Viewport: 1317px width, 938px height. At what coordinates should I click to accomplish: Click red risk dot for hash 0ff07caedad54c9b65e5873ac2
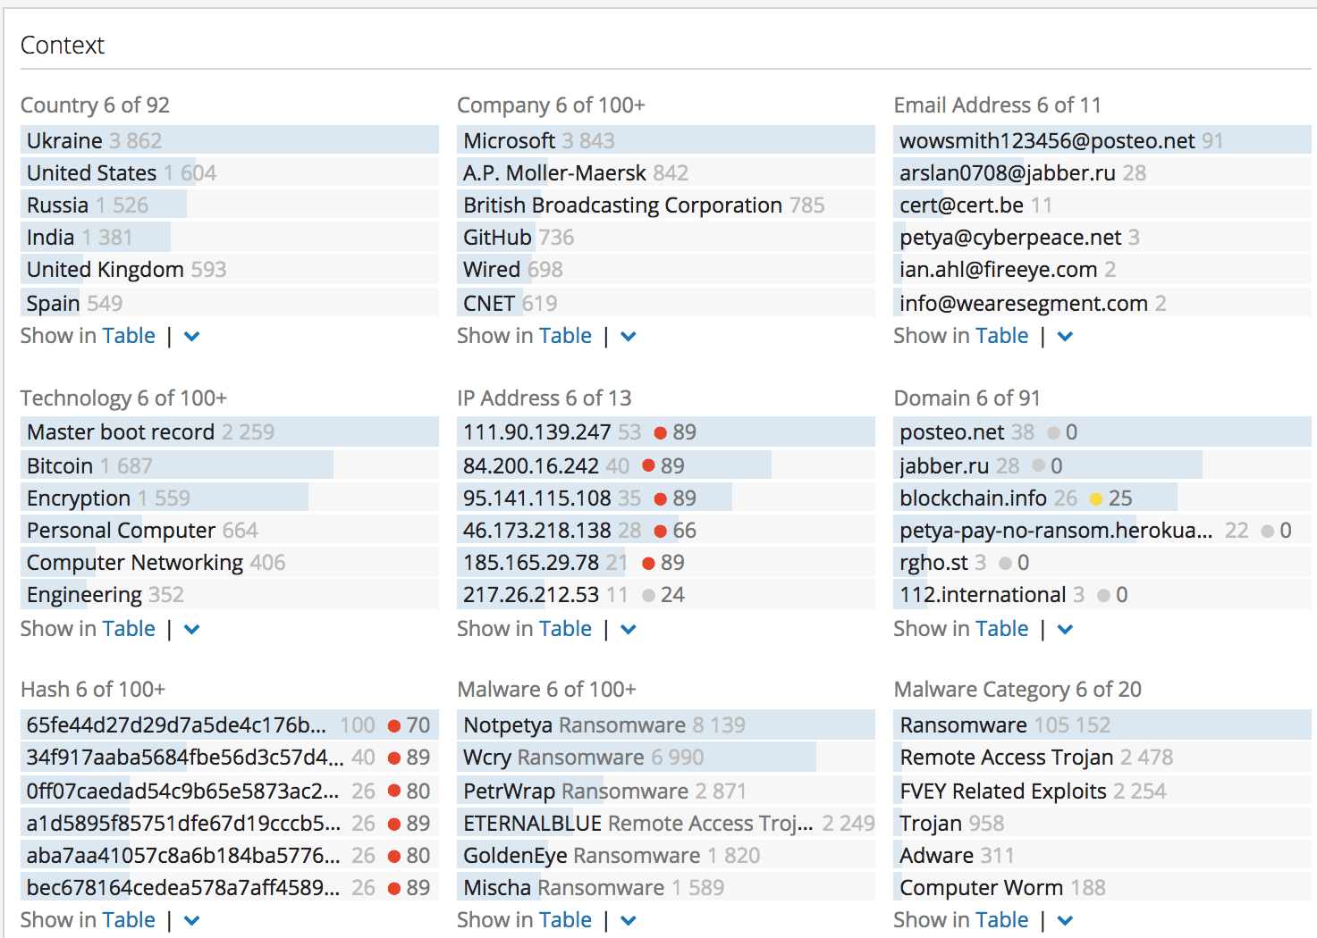(x=394, y=791)
